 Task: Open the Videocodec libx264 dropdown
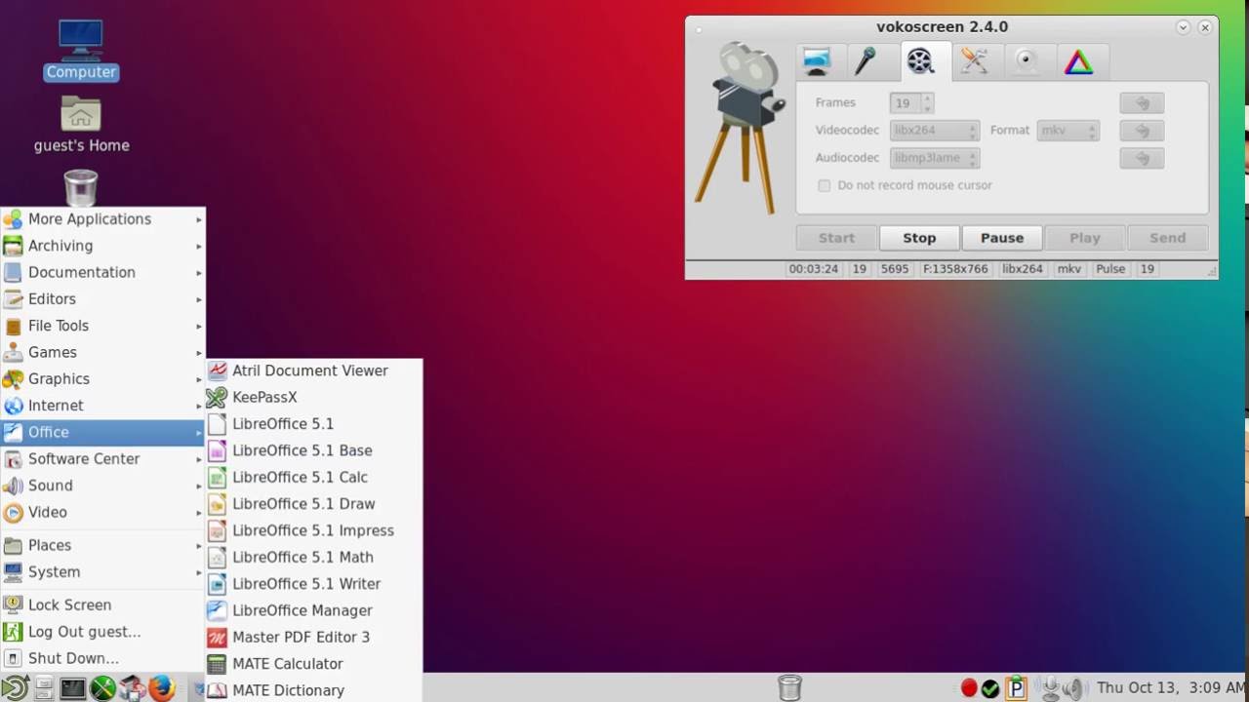[x=935, y=130]
